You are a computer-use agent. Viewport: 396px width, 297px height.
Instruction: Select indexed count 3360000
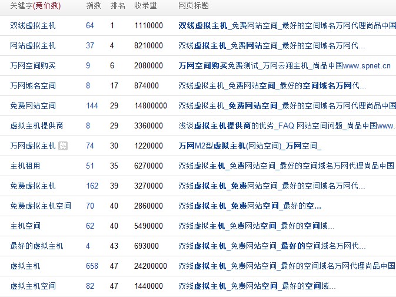click(148, 126)
